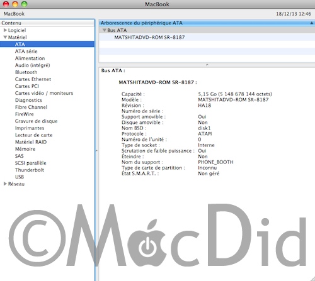The image size is (315, 281).
Task: Collapse the Matériel section triangle
Action: click(5, 37)
